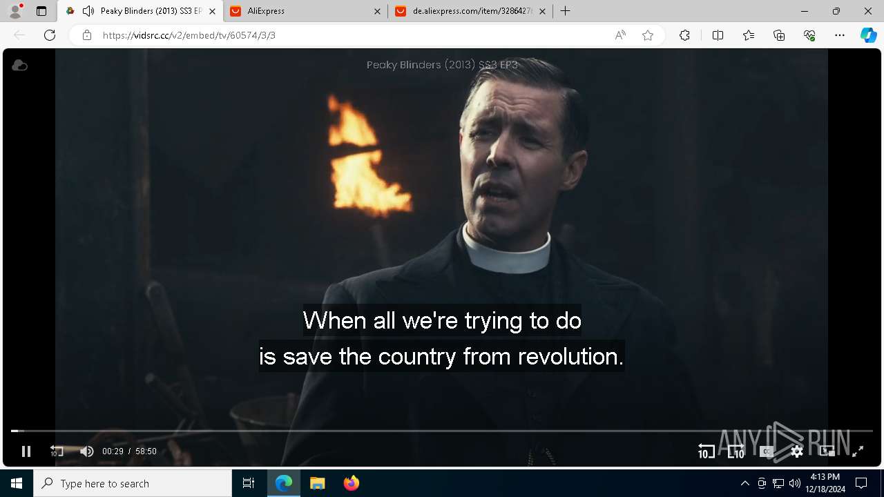
Task: Go back to previous page
Action: 19,35
